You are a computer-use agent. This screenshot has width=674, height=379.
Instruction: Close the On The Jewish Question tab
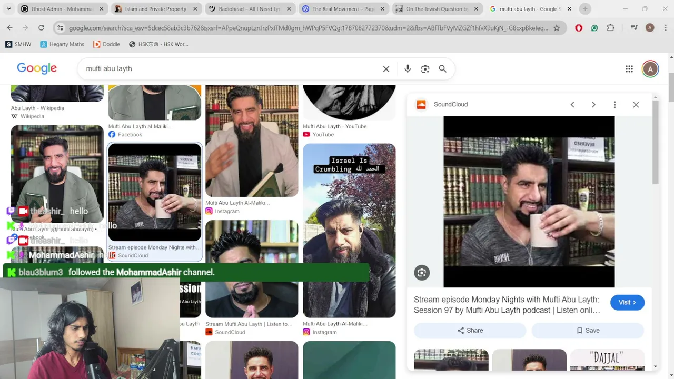[x=475, y=9]
